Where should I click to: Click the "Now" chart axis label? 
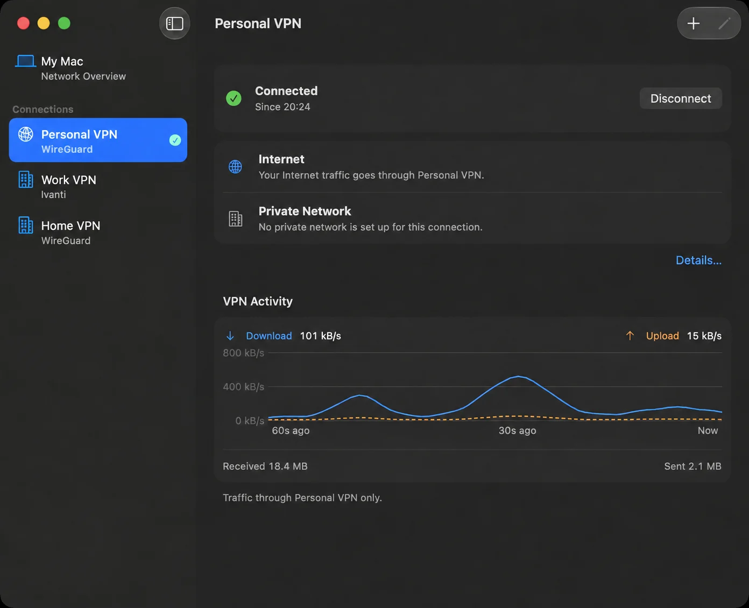coord(708,430)
